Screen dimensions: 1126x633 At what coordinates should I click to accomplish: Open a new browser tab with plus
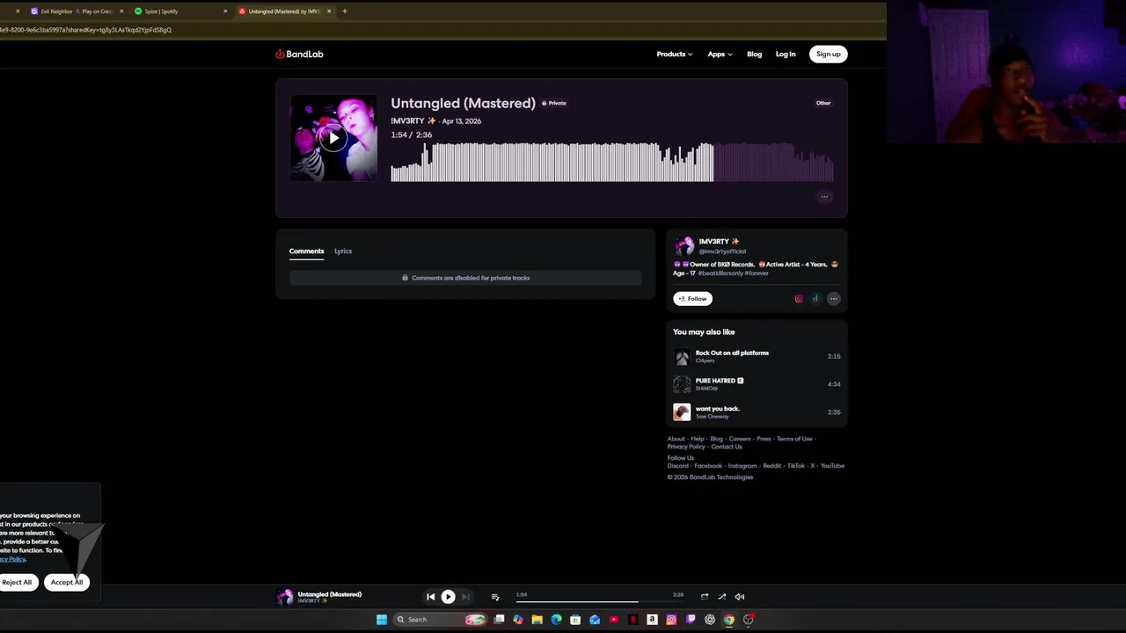coord(345,11)
